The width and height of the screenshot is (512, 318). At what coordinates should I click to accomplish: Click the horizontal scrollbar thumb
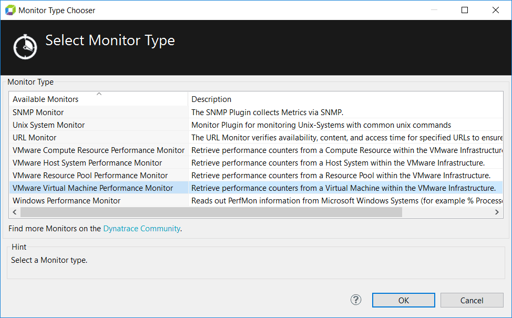pos(211,212)
